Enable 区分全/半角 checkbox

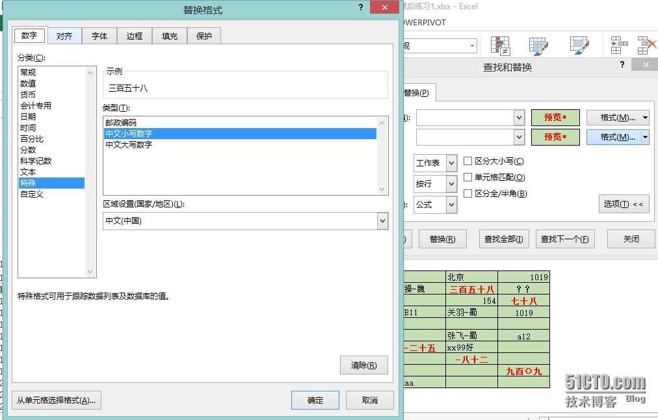(468, 194)
